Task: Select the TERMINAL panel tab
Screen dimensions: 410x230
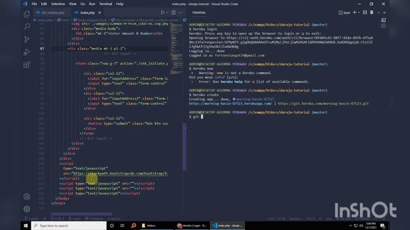Action: coord(199,13)
